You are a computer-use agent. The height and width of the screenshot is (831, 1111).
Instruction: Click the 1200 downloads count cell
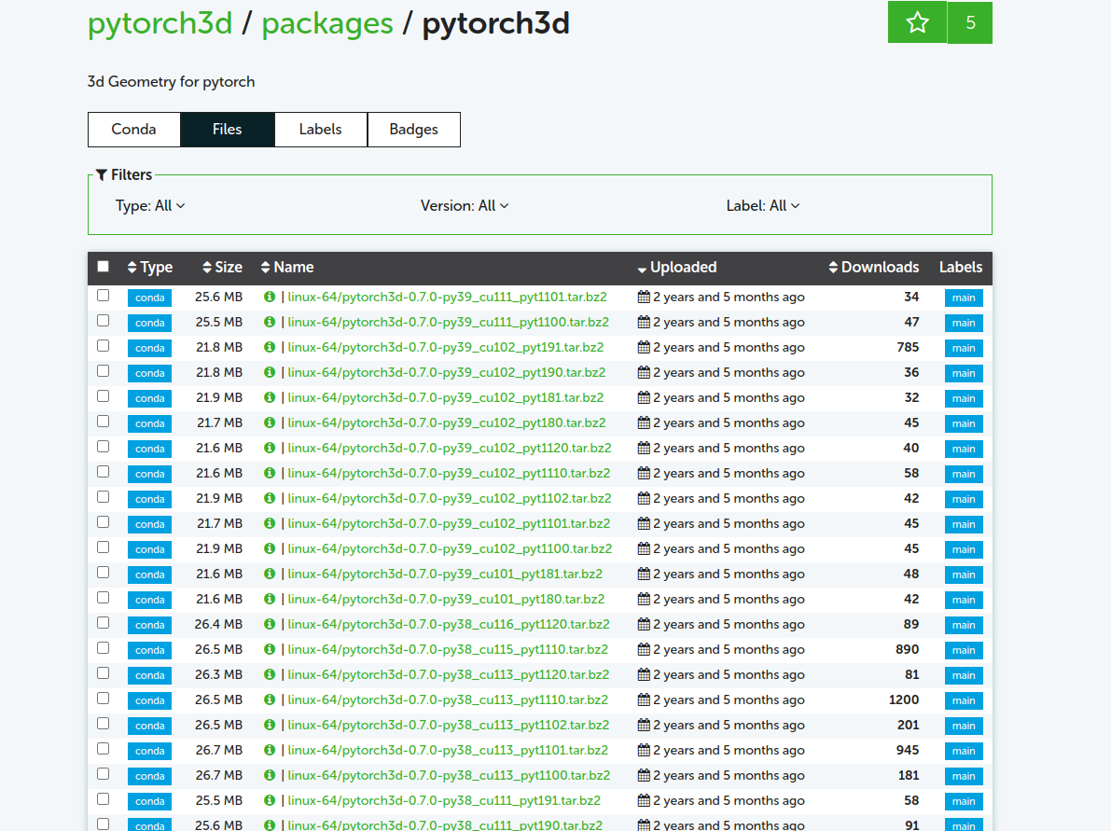click(903, 699)
